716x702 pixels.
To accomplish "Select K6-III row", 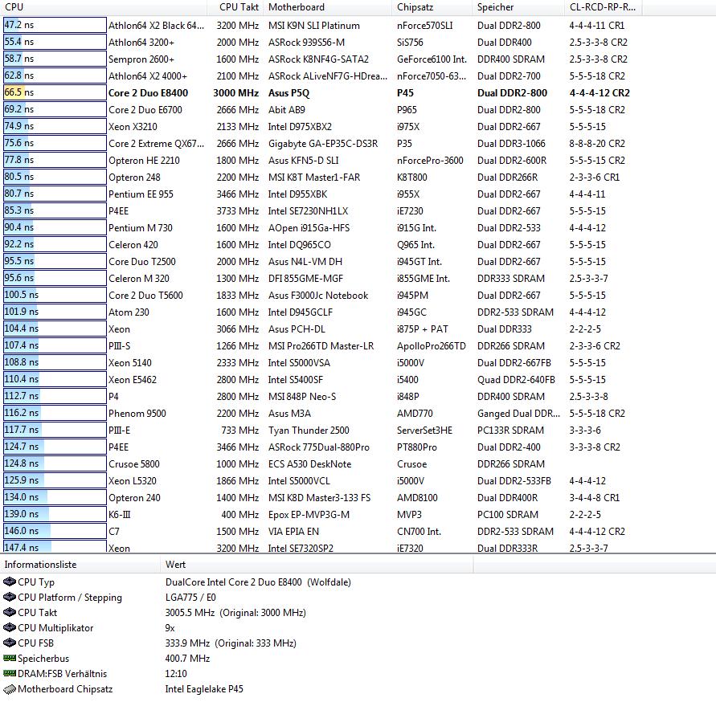I will click(320, 515).
